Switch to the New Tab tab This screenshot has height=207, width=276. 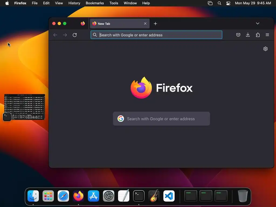(120, 23)
